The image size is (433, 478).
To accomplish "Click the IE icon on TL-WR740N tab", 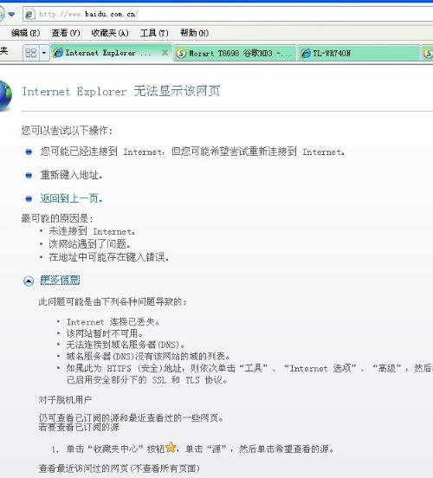I will [x=306, y=54].
